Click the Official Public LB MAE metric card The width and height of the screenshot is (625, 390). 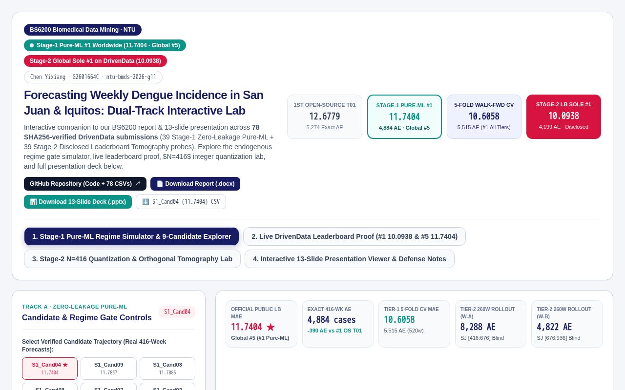click(261, 324)
